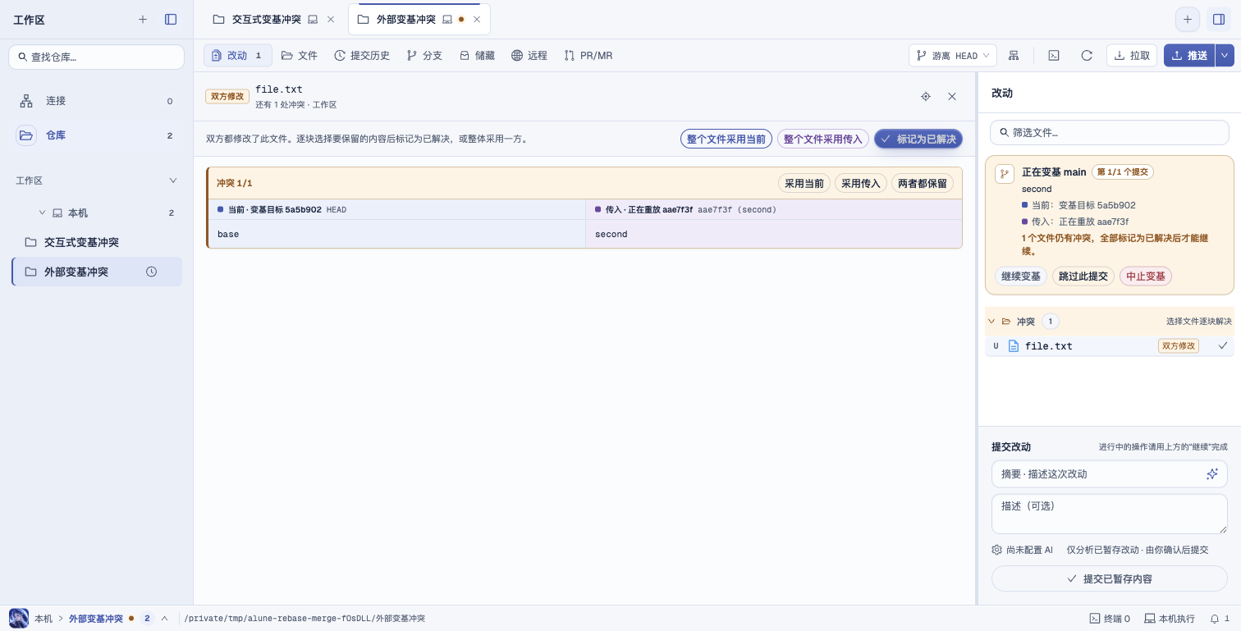Click the AI sparkle icon in summary field
The width and height of the screenshot is (1241, 631).
1212,473
